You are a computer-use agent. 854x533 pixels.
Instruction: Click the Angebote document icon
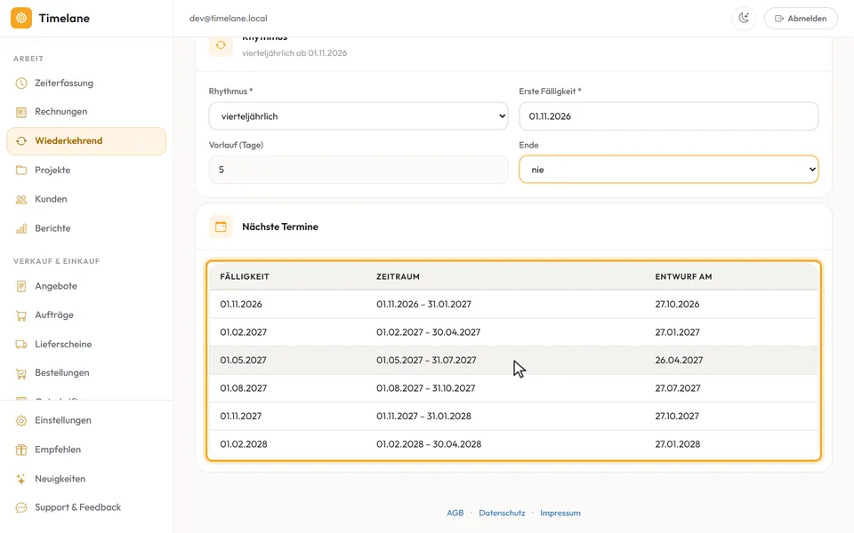pyautogui.click(x=21, y=286)
